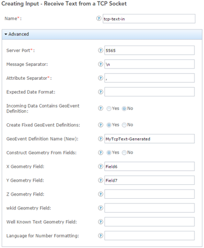Click the empty wkid Geometry Field input
The width and height of the screenshot is (204, 248).
click(x=149, y=208)
